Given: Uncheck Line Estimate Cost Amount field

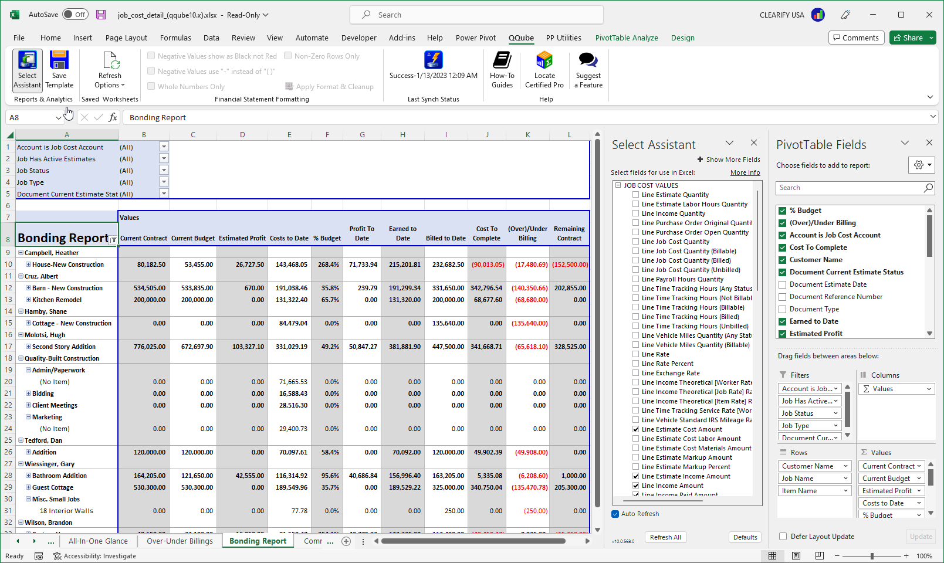Looking at the screenshot, I should [x=635, y=429].
